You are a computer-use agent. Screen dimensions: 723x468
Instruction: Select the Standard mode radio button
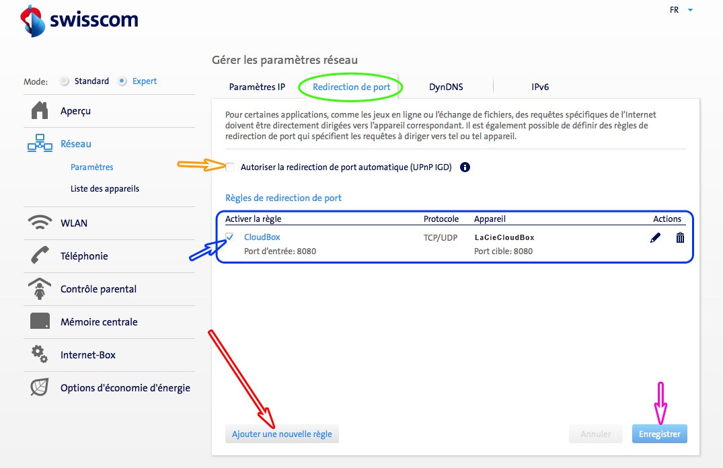click(x=65, y=81)
